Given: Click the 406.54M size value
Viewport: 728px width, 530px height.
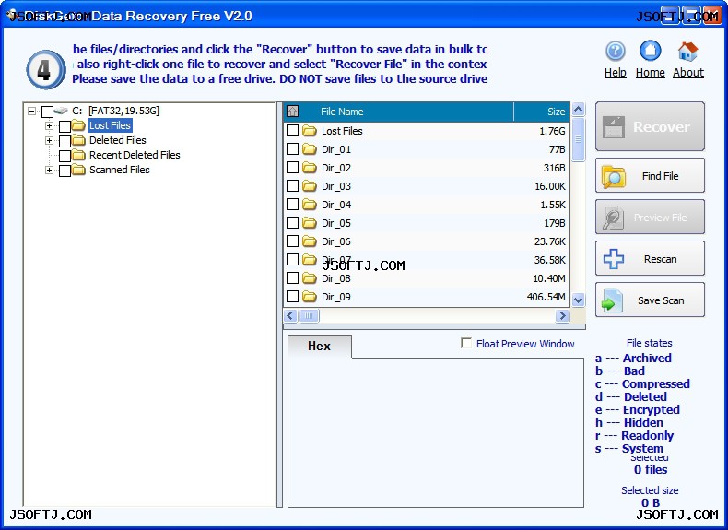Looking at the screenshot, I should (546, 297).
